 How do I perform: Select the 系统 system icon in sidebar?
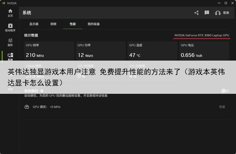10,56
